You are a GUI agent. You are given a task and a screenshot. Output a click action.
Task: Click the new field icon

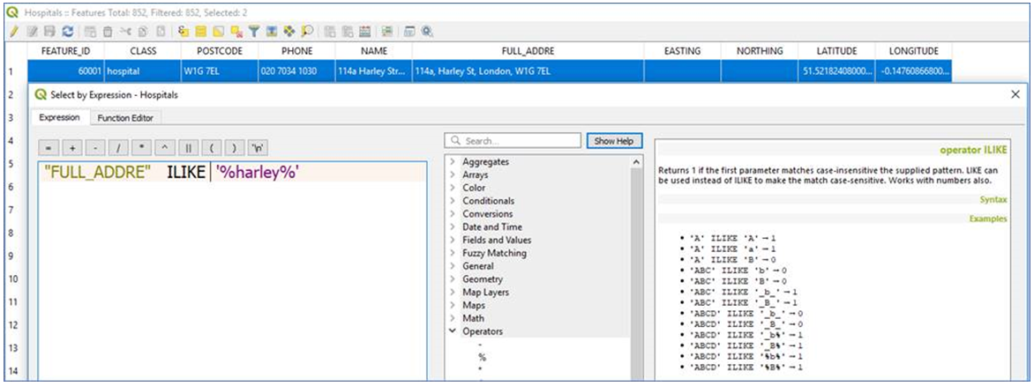pyautogui.click(x=330, y=31)
